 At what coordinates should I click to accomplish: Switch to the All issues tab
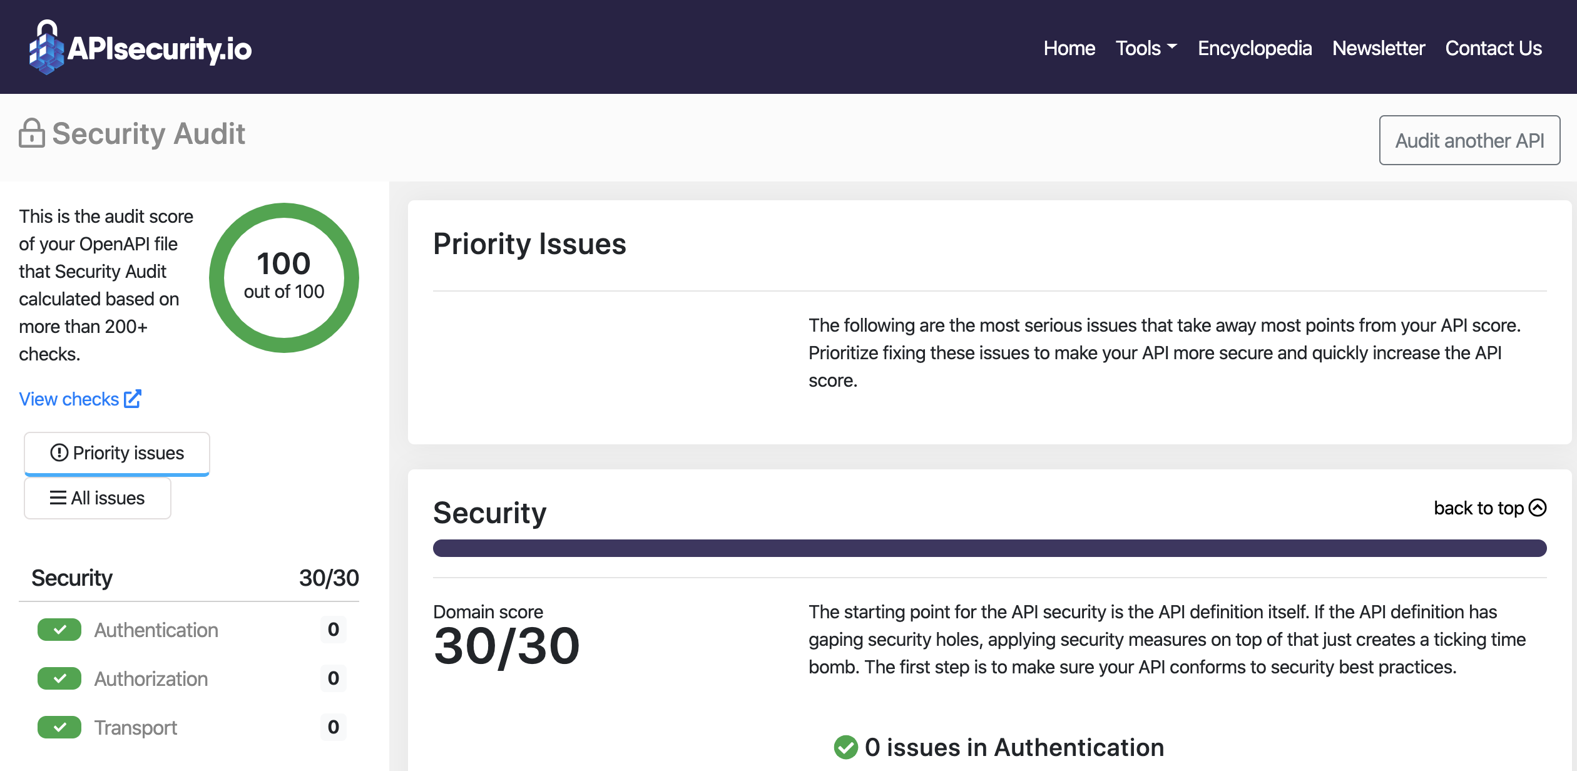tap(98, 498)
